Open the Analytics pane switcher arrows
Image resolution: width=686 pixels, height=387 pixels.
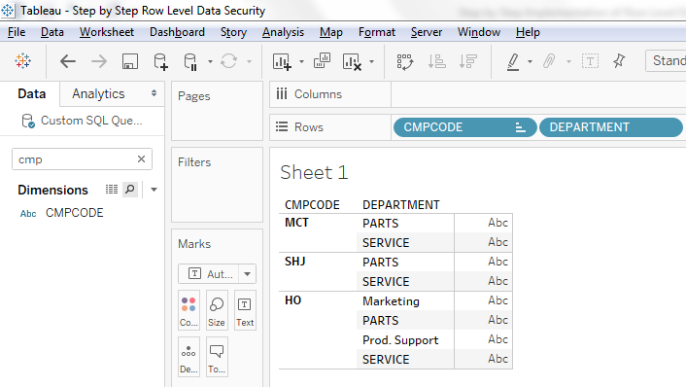coord(154,92)
